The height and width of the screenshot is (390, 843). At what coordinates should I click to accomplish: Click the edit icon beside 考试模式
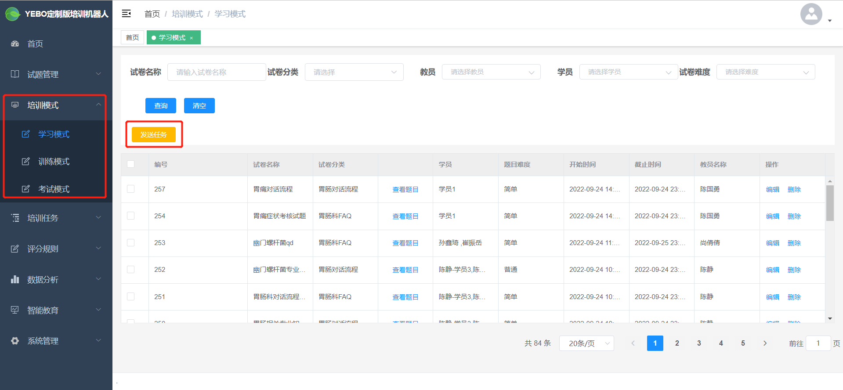26,189
